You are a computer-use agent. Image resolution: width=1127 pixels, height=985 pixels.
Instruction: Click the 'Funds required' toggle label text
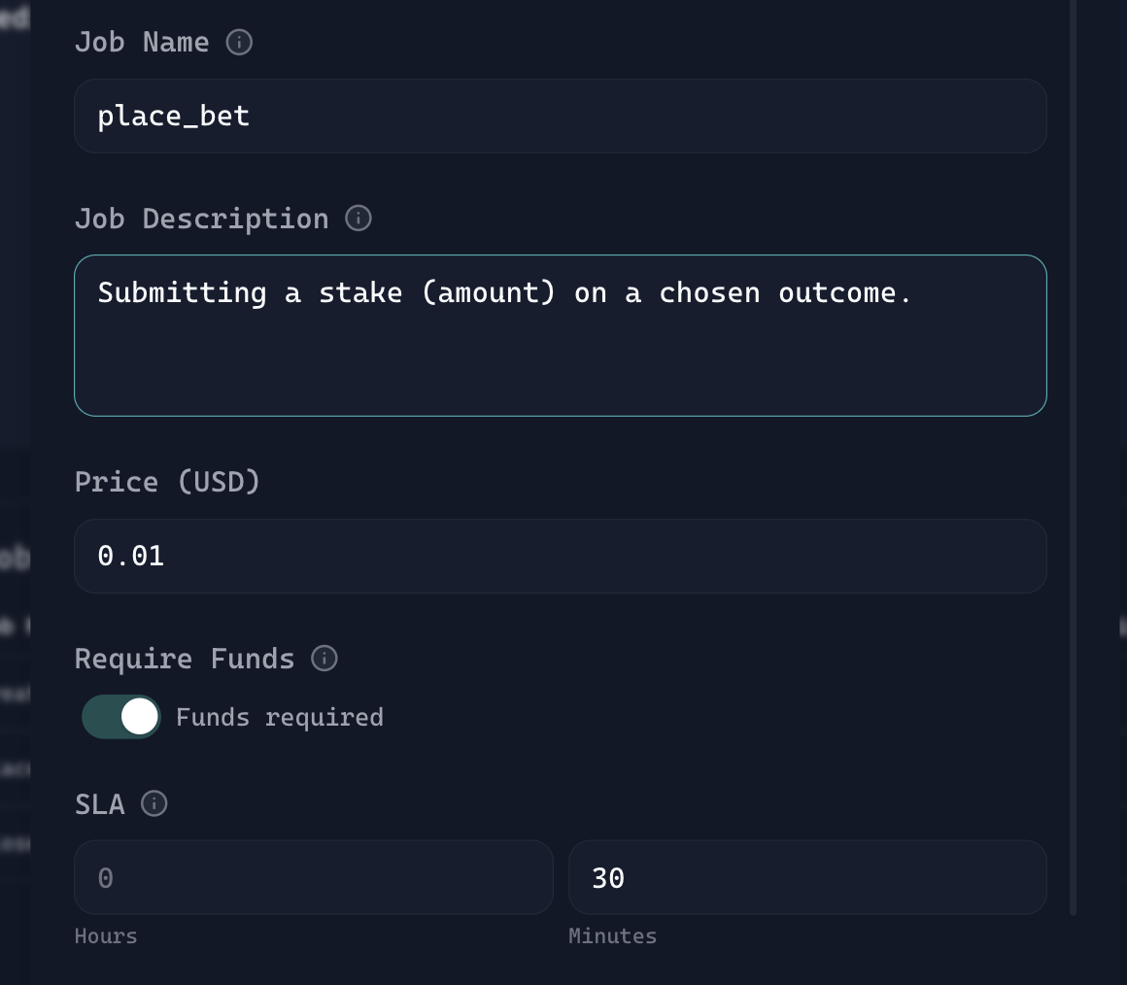click(280, 718)
